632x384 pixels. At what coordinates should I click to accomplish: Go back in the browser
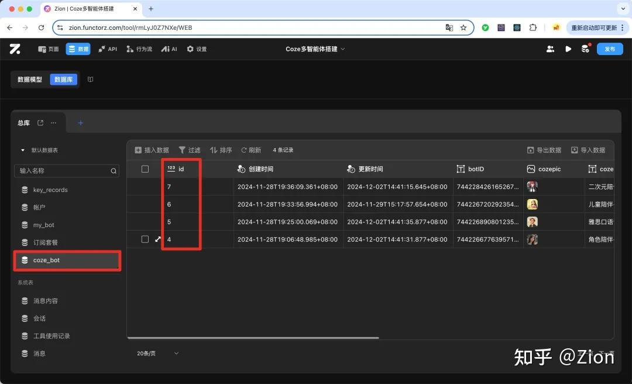[x=10, y=28]
